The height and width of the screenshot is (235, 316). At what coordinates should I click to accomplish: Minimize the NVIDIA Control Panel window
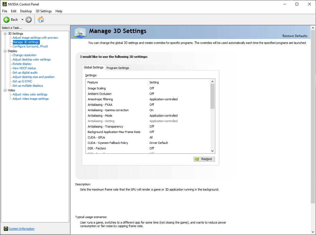[x=284, y=4]
